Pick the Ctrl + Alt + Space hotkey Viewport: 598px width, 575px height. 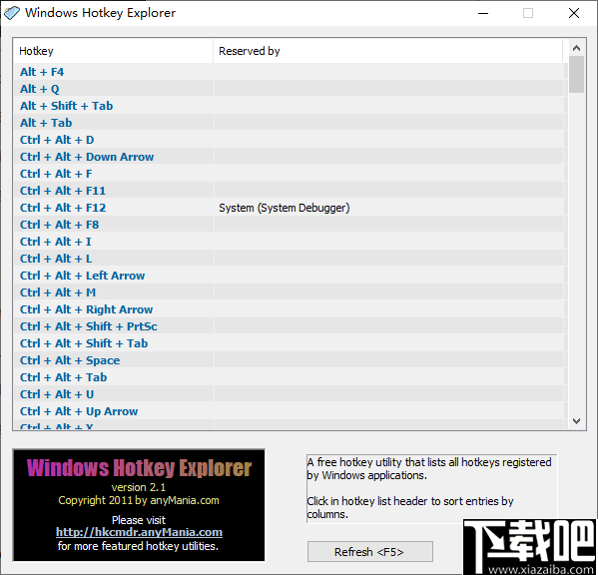291,360
